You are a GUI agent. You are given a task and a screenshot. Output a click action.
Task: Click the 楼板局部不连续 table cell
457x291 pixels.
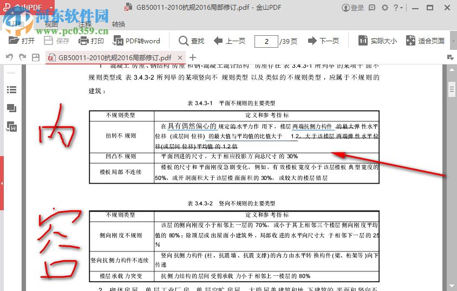[x=121, y=172]
